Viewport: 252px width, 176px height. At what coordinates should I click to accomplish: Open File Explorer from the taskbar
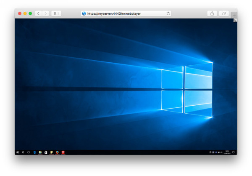coord(40,152)
